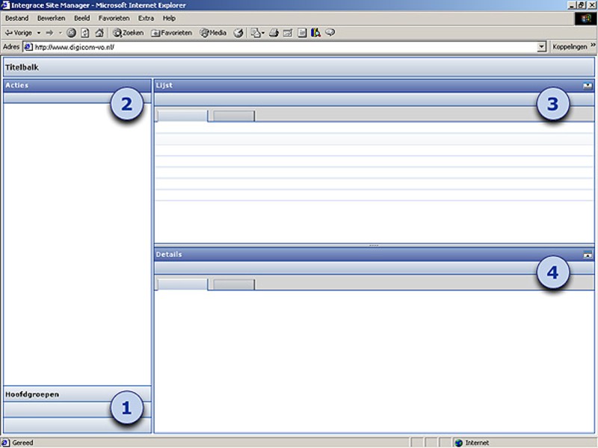Click the Stop icon in browser toolbar
The height and width of the screenshot is (448, 598).
[71, 33]
